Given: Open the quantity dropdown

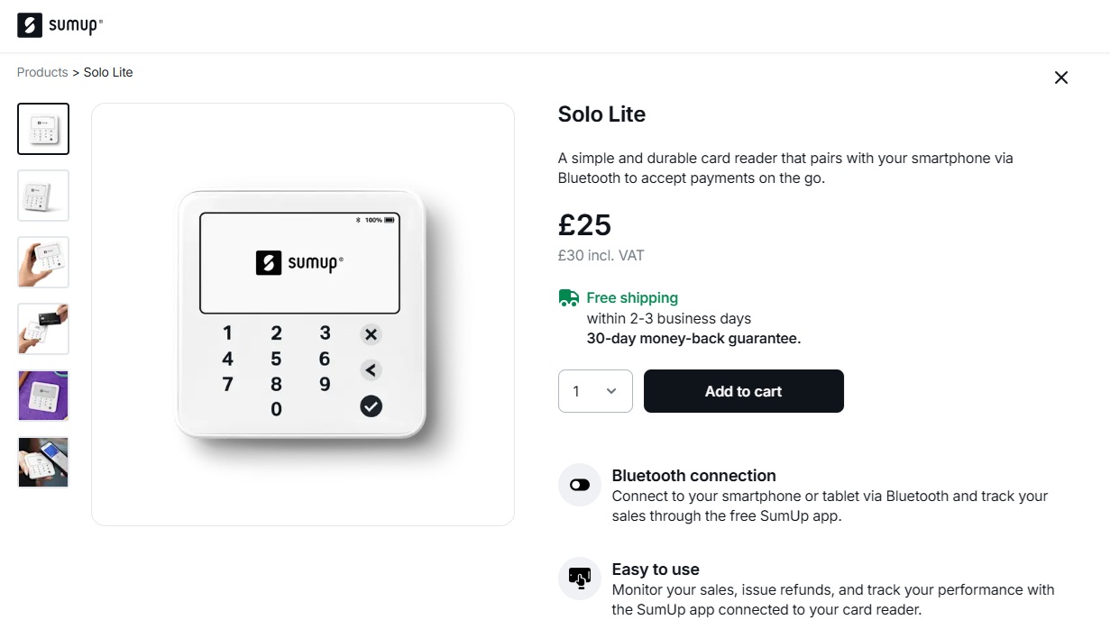Looking at the screenshot, I should [x=595, y=391].
